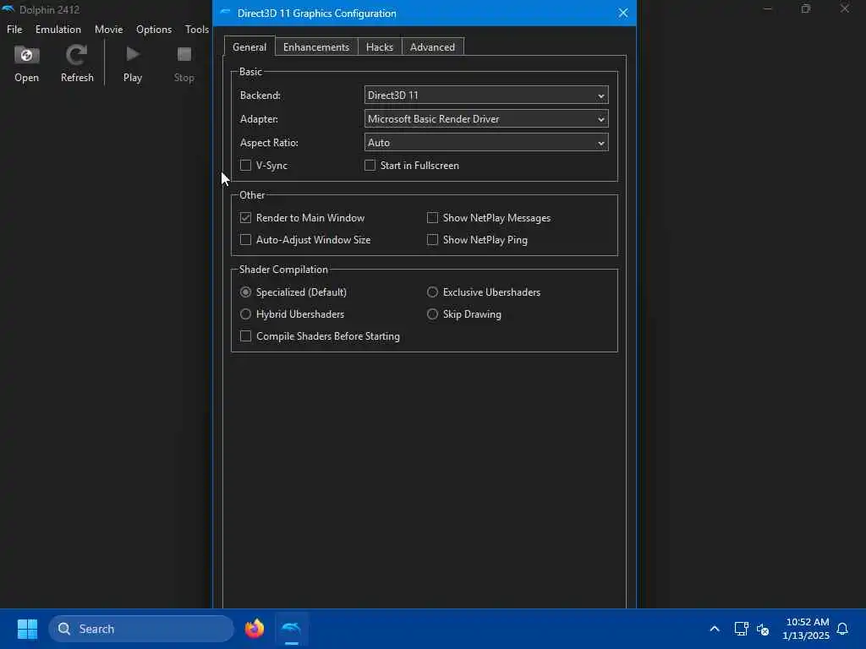This screenshot has height=649, width=866.
Task: Show hidden system tray icons
Action: coord(714,629)
